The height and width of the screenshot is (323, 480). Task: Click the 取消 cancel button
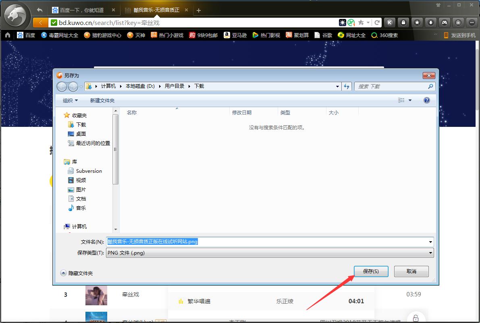(x=411, y=271)
